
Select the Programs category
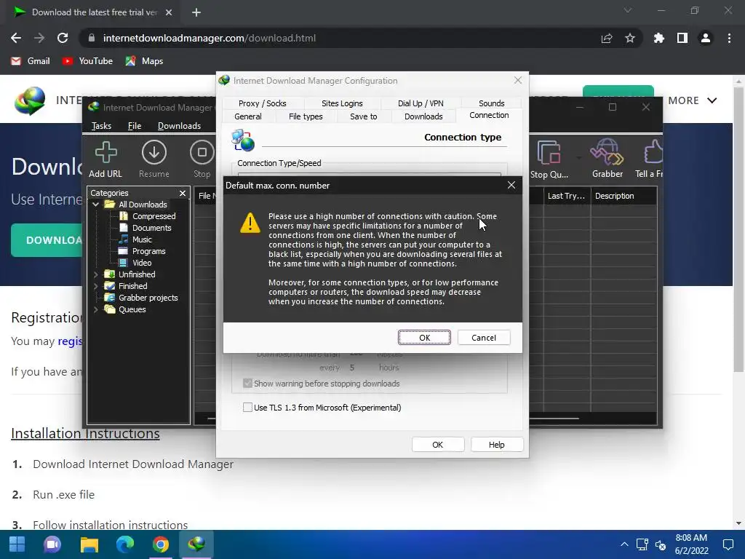pyautogui.click(x=148, y=251)
